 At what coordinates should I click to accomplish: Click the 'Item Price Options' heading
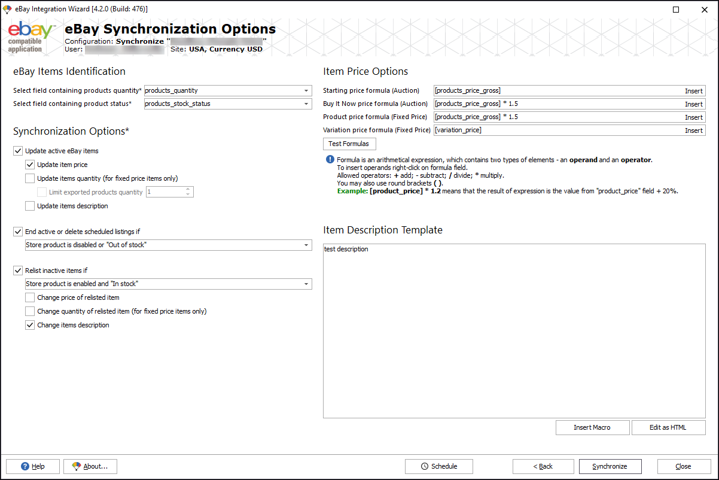365,71
